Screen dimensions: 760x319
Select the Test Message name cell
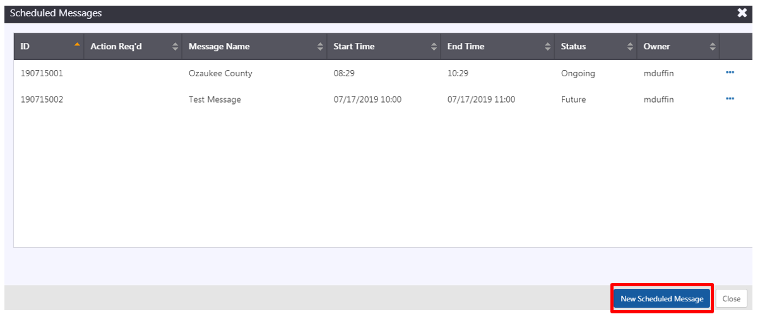point(215,100)
